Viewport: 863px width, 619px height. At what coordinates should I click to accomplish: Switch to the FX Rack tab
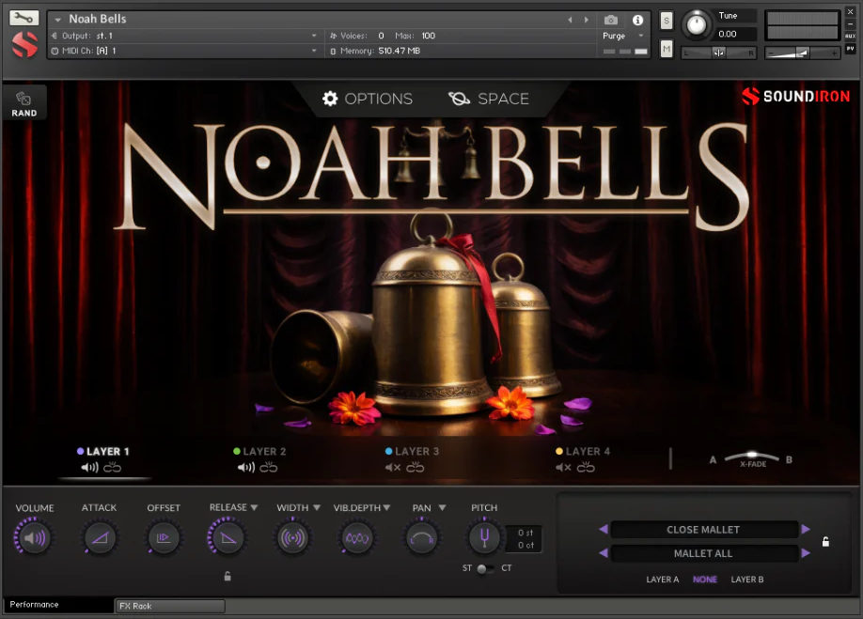coord(169,606)
